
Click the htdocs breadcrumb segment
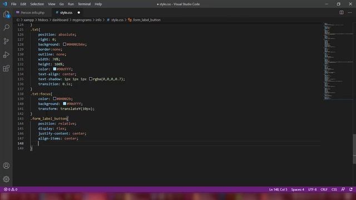43,20
